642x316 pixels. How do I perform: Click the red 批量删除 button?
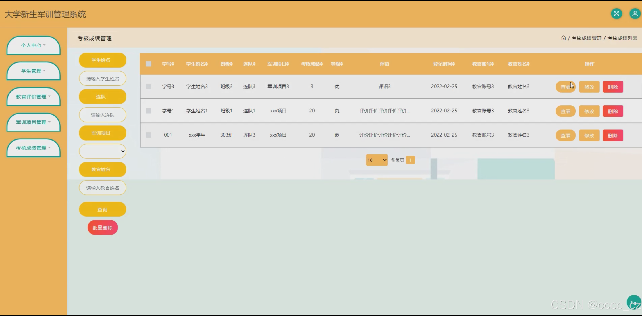coord(103,228)
